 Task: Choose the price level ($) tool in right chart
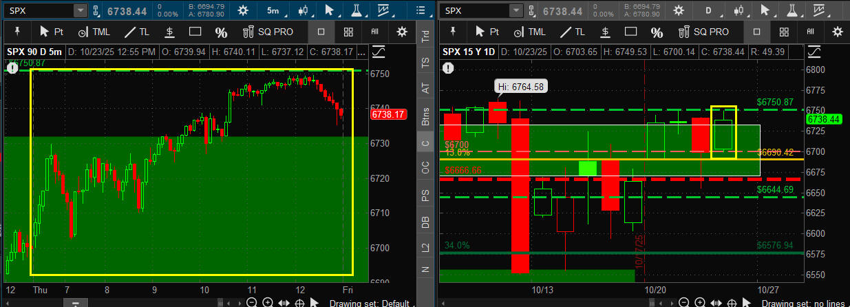coord(604,32)
